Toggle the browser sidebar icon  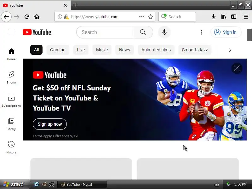[233, 17]
